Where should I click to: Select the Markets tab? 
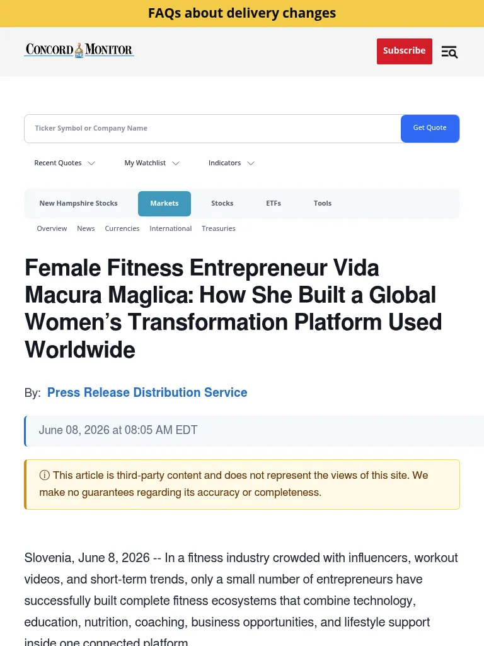pyautogui.click(x=164, y=204)
